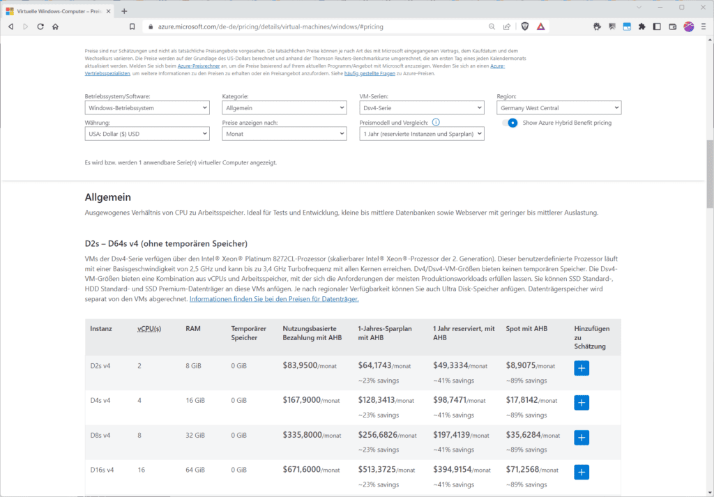The width and height of the screenshot is (714, 497).
Task: Click the $513,3725 savings plan price
Action: [x=377, y=469]
